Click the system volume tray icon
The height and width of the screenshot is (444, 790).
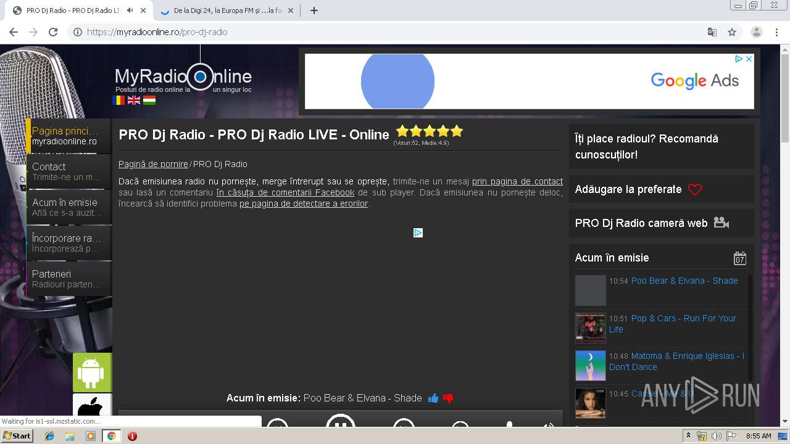[x=717, y=436]
